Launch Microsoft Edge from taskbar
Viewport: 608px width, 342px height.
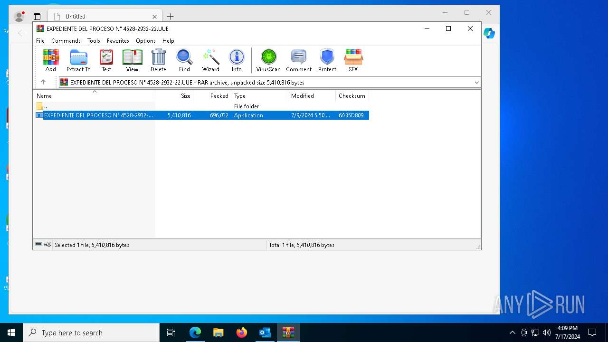click(195, 332)
